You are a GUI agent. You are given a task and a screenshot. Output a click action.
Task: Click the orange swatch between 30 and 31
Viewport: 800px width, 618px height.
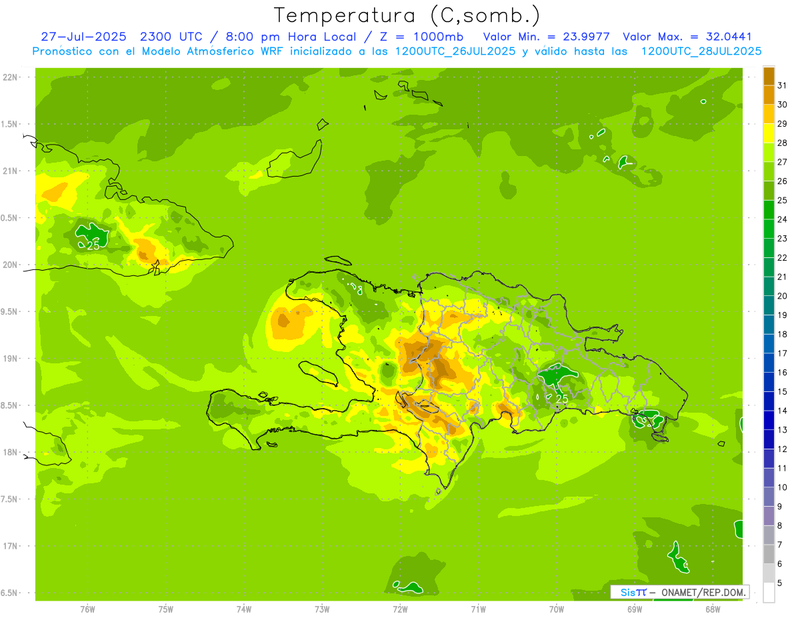tap(769, 95)
